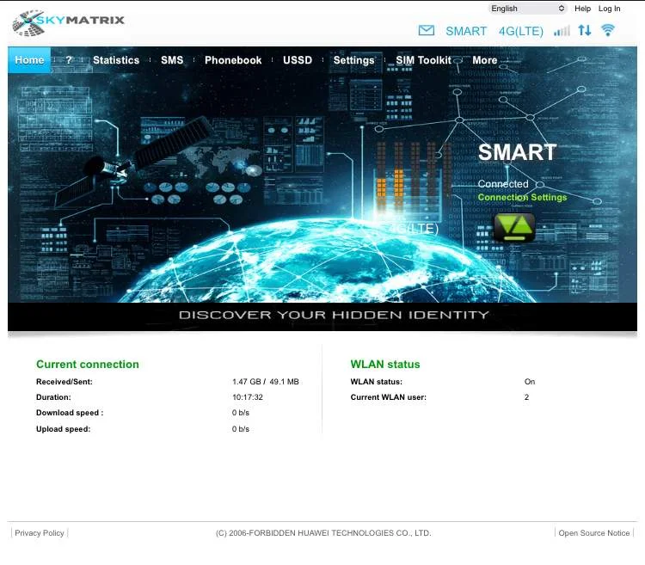This screenshot has width=645, height=565.
Task: Click the Download speed label
Action: coord(70,413)
